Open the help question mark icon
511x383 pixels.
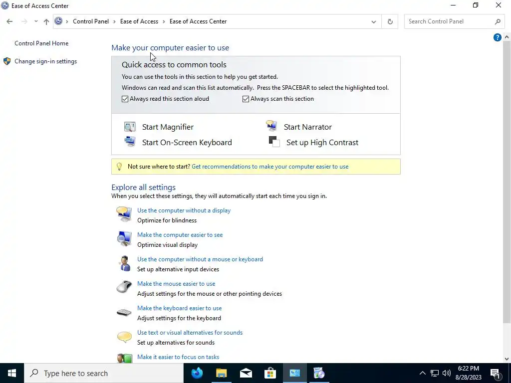coord(498,37)
